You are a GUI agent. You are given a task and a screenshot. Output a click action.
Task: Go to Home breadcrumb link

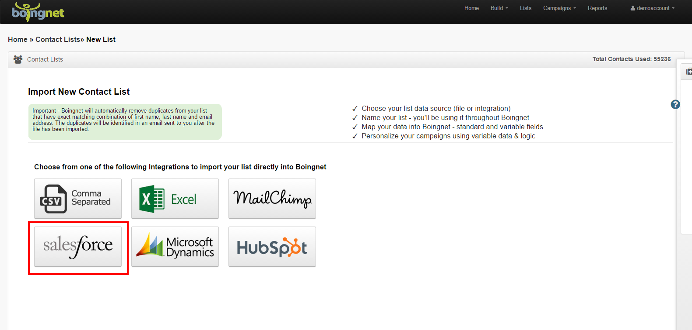click(x=18, y=39)
